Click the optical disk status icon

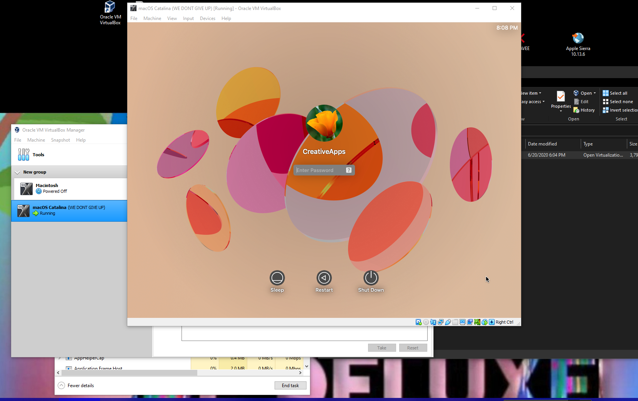coord(426,322)
